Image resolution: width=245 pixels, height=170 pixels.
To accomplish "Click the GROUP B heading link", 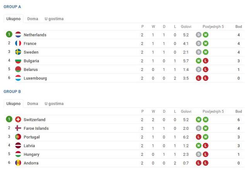I will (12, 91).
